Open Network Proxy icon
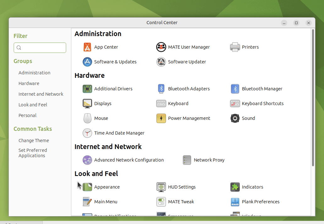 pos(187,160)
